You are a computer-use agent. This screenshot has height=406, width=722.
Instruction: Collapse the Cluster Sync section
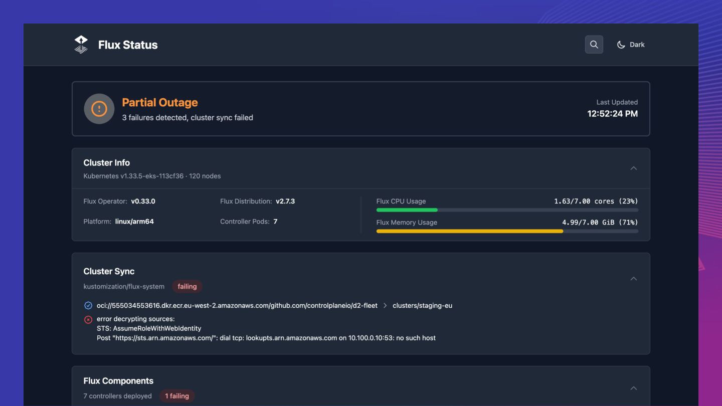coord(634,279)
